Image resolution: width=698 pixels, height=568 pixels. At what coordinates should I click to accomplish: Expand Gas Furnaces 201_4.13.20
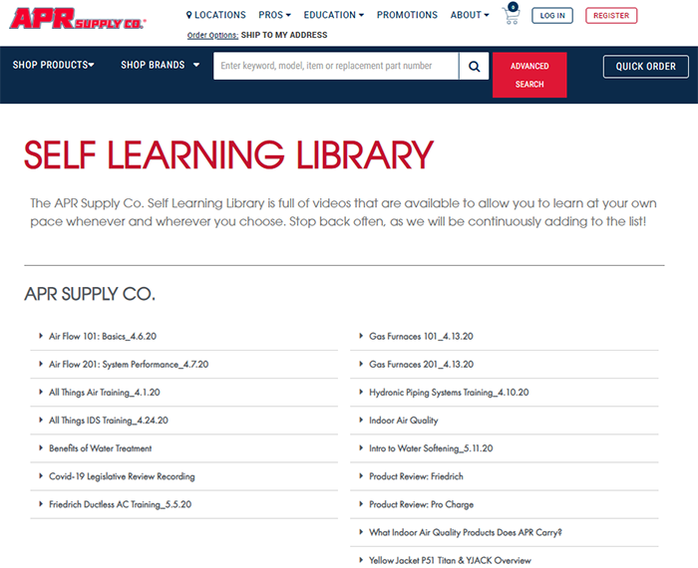click(x=504, y=365)
